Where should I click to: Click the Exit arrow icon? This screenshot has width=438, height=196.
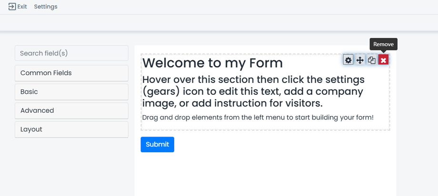tap(12, 7)
